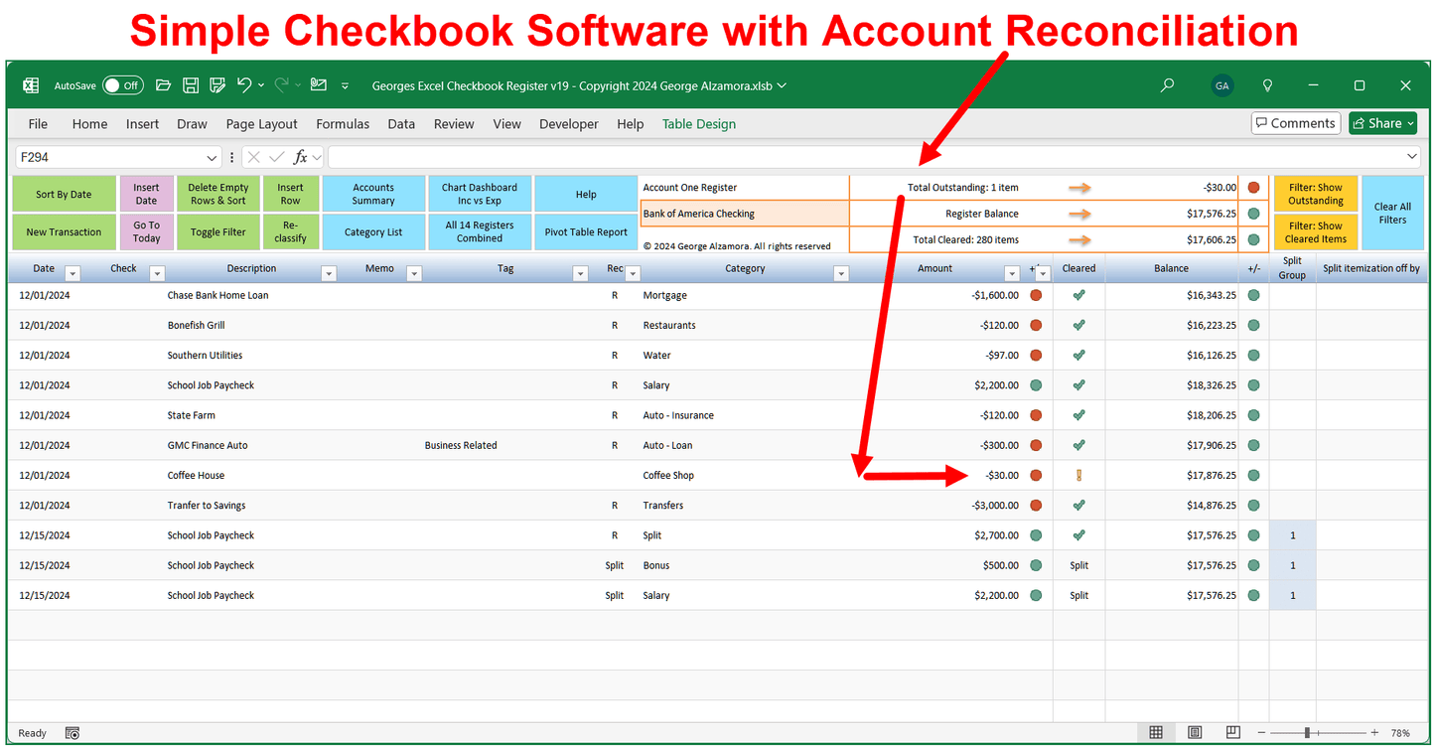Click zoom in plus icon

click(1374, 733)
